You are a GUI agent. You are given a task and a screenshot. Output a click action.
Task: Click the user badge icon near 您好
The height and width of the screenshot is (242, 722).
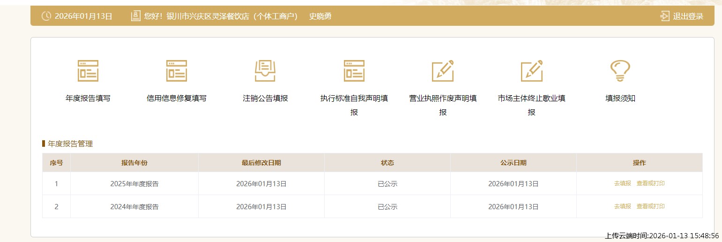point(136,16)
